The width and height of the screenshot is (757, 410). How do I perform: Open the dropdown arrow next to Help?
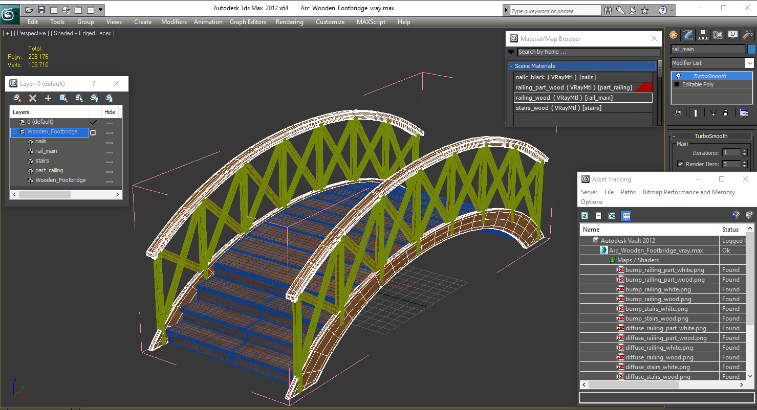tap(672, 10)
